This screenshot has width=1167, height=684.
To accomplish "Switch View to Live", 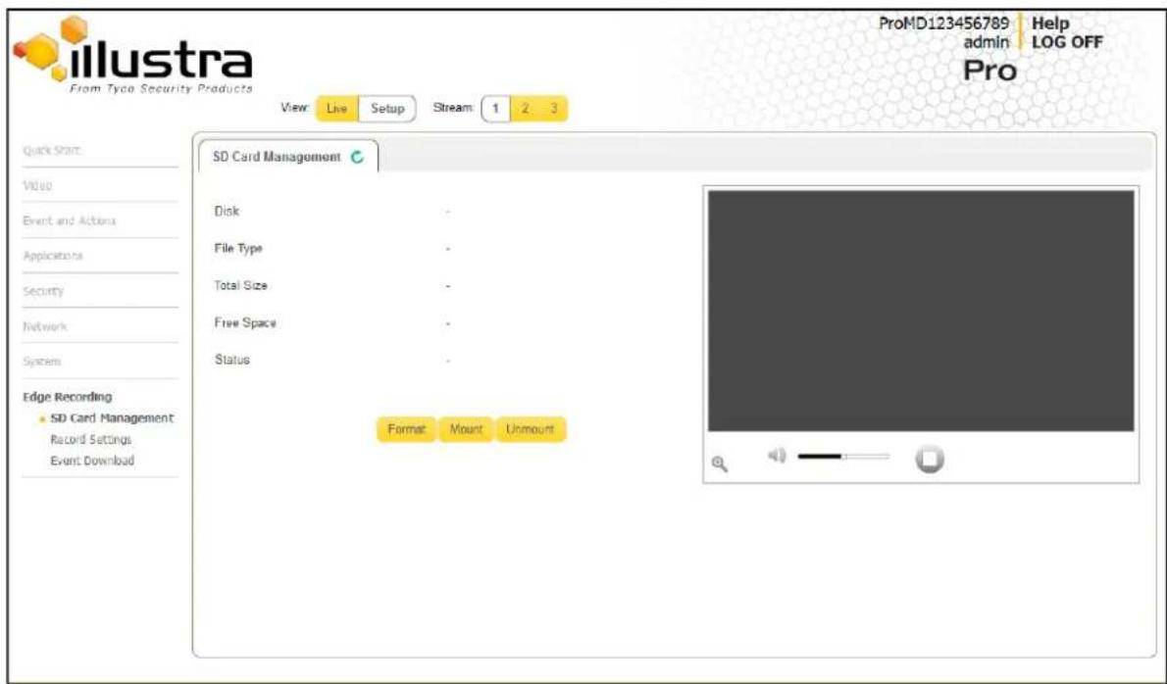I will coord(336,109).
